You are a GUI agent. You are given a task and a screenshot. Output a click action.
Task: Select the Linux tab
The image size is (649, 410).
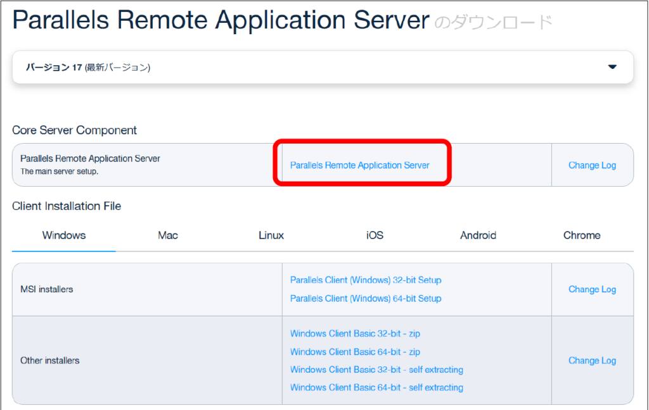tap(271, 235)
